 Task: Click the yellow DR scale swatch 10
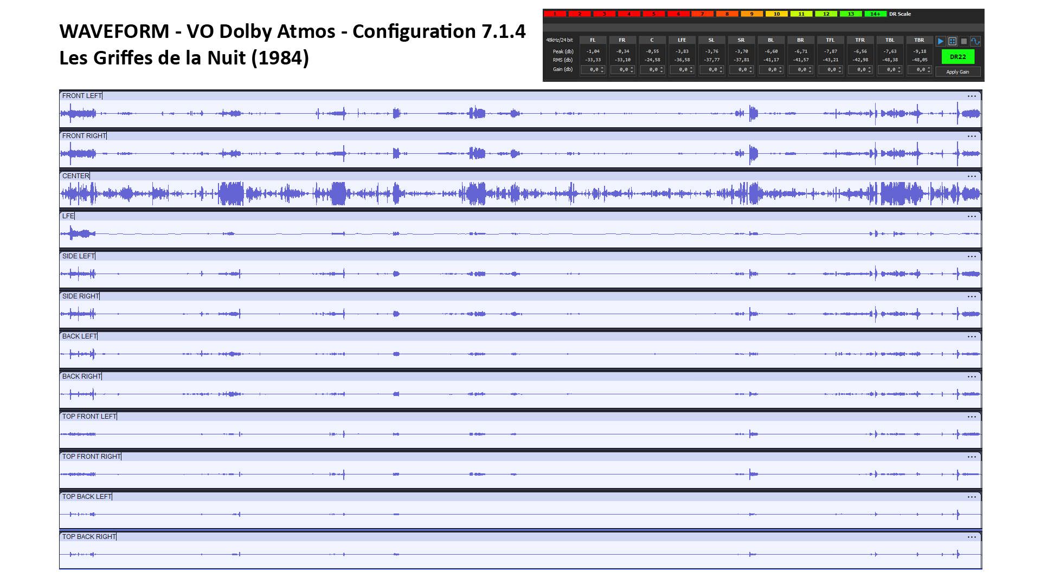click(776, 14)
